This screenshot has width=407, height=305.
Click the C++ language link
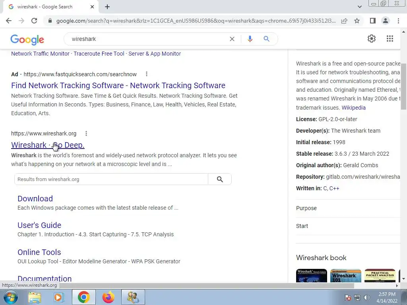tap(334, 189)
